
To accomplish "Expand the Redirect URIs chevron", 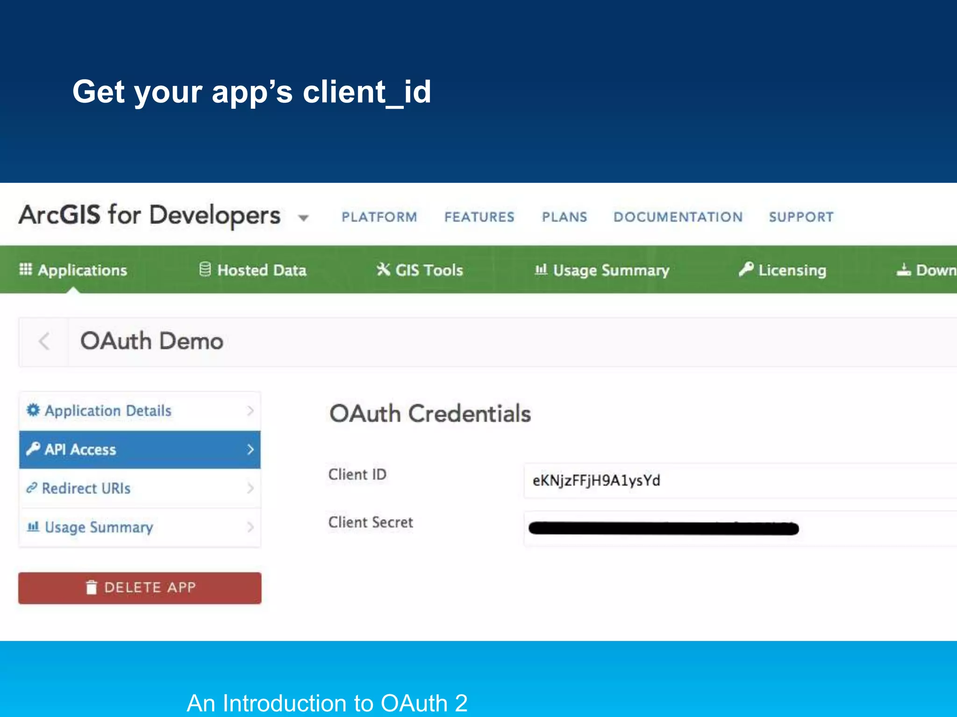I will (250, 488).
